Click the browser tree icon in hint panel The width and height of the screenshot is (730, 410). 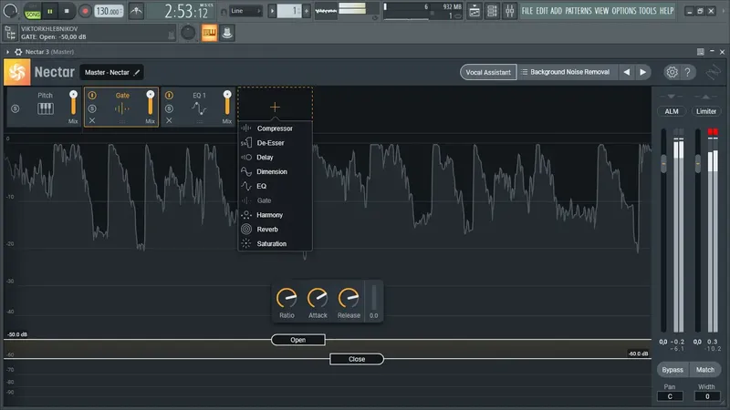(x=10, y=33)
